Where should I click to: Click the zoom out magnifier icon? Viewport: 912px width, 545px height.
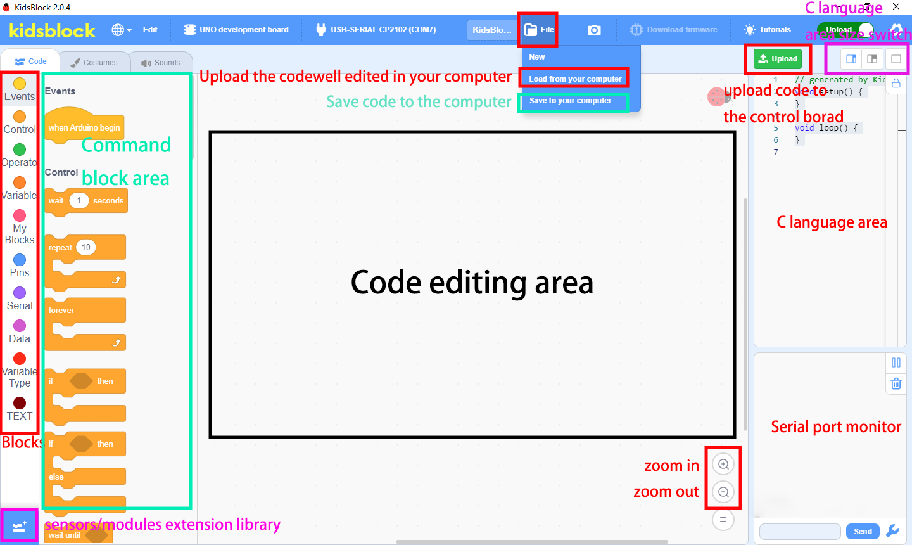click(723, 492)
